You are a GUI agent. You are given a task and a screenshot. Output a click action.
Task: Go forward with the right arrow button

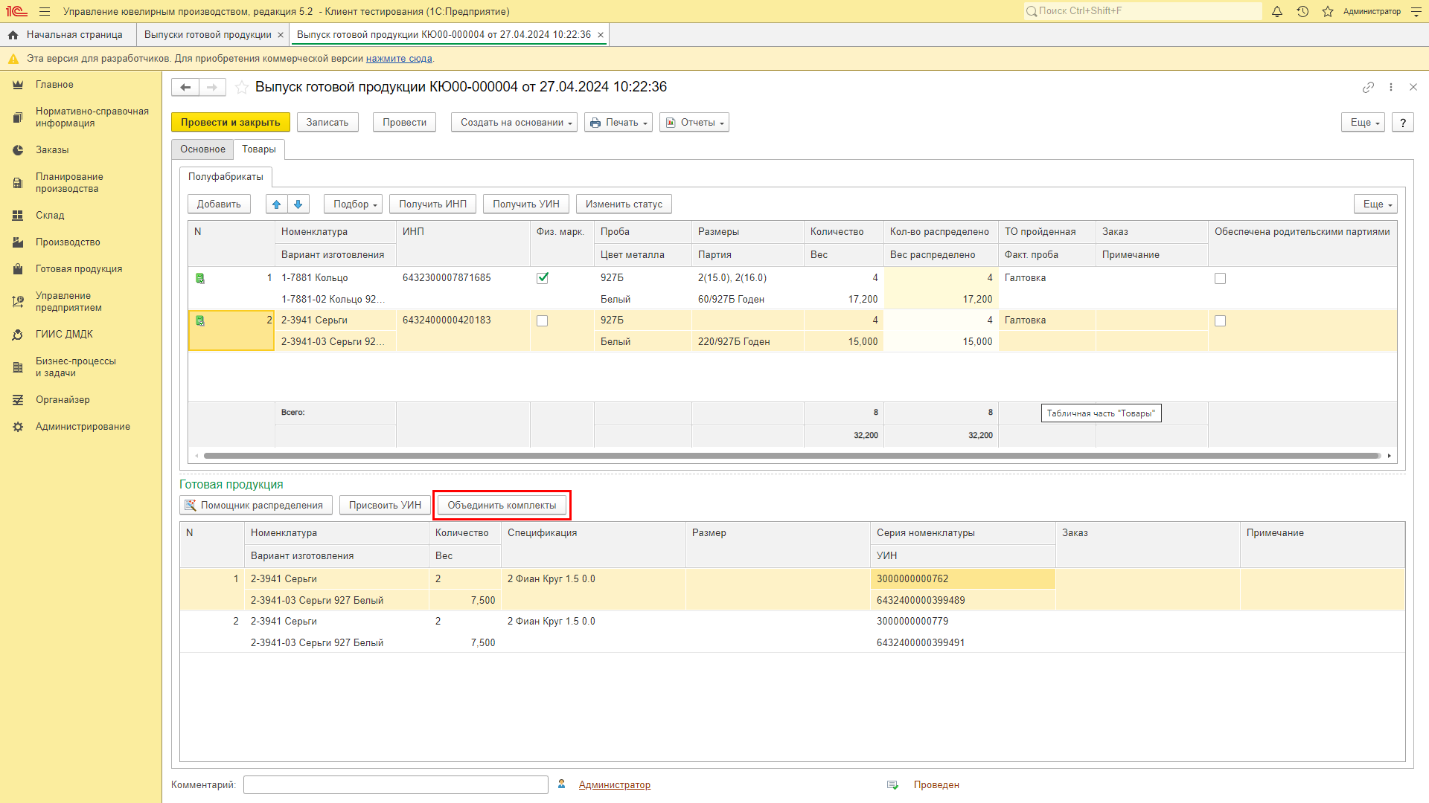pyautogui.click(x=212, y=87)
